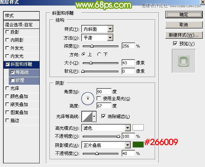205x167 pixels.
Task: Select the 下 direction radio button
Action: pos(99,54)
